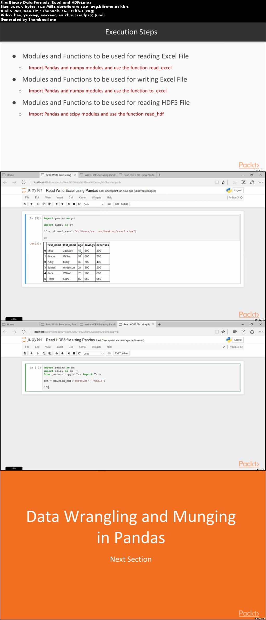Restart kernel in Read HDF5 notebook
266x620 pixels.
point(79,353)
